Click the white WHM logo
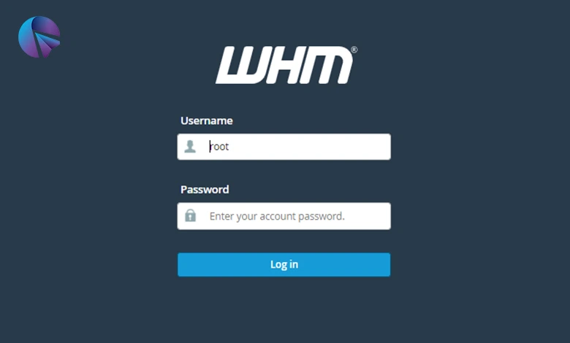570x343 pixels. click(286, 65)
